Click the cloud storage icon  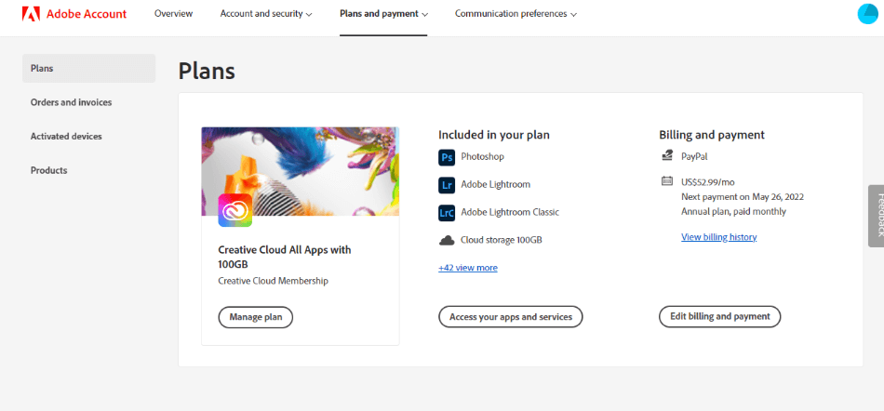pyautogui.click(x=447, y=241)
